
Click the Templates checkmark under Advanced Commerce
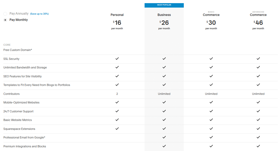[258, 85]
